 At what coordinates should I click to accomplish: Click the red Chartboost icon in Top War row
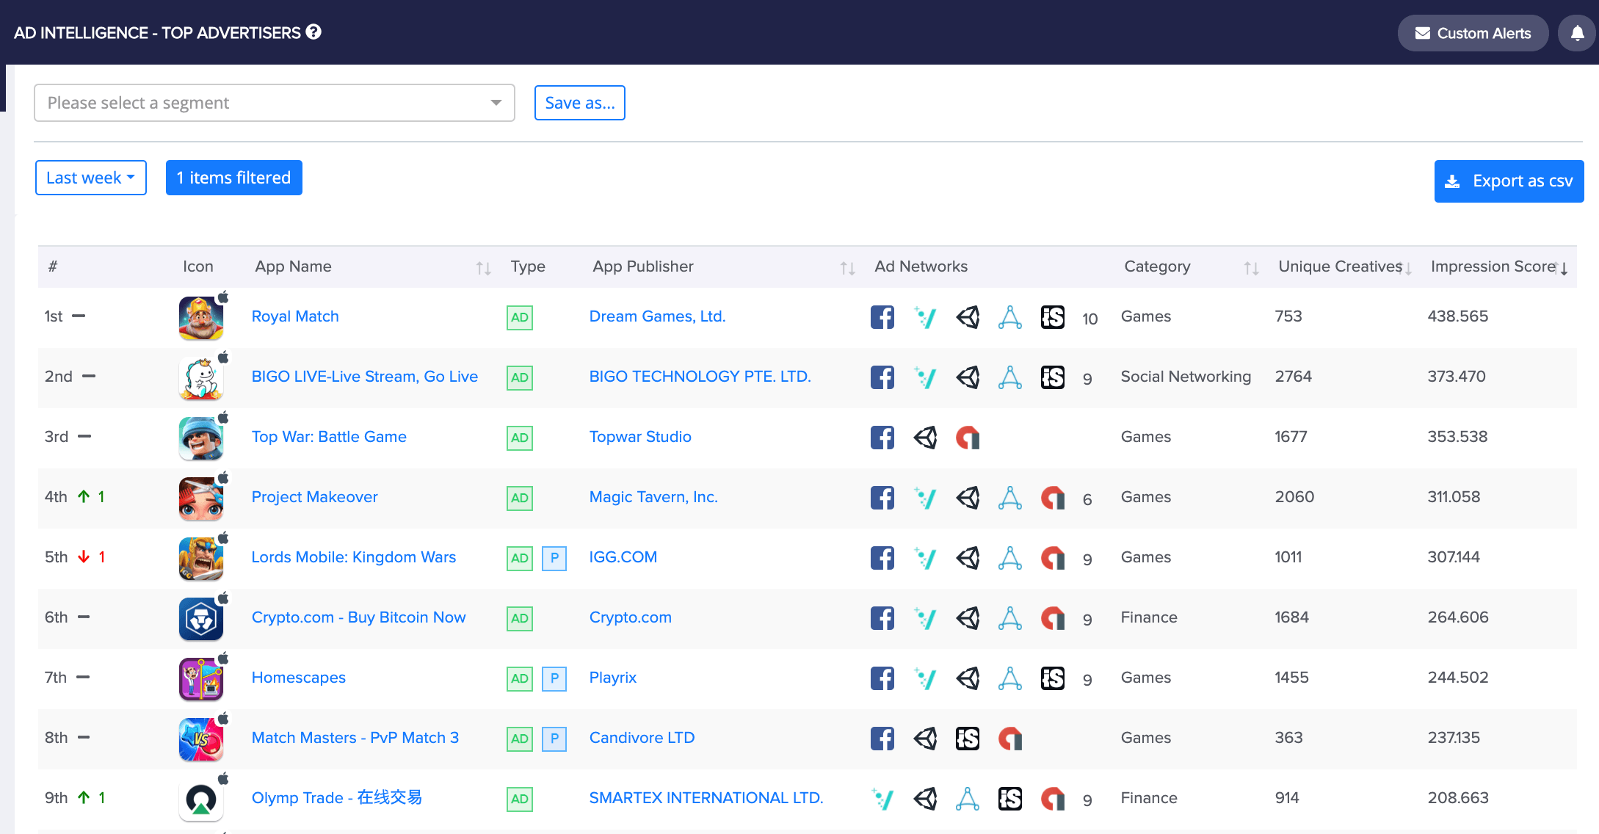click(968, 438)
